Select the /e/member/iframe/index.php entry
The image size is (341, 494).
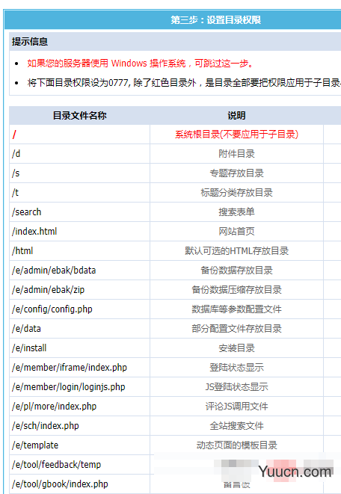tap(70, 368)
